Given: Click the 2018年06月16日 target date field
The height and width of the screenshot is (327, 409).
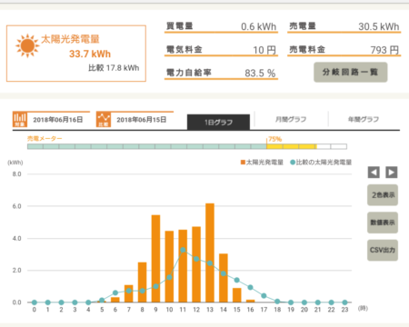Looking at the screenshot, I should tap(58, 120).
